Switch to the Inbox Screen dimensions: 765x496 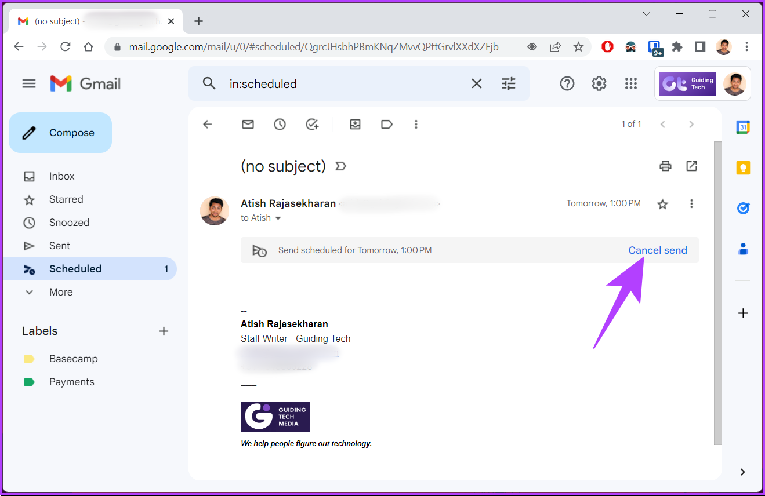(x=61, y=176)
